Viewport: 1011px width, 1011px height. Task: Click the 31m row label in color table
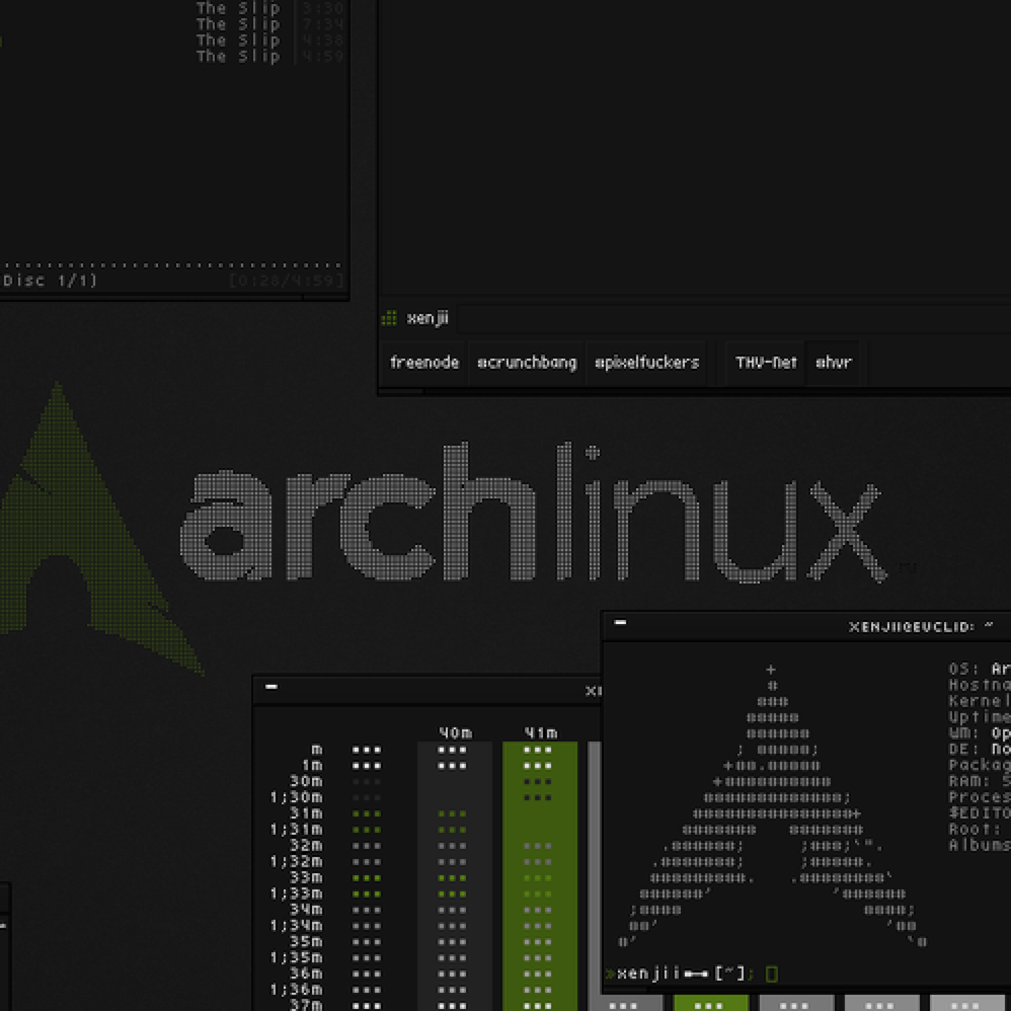[x=307, y=813]
